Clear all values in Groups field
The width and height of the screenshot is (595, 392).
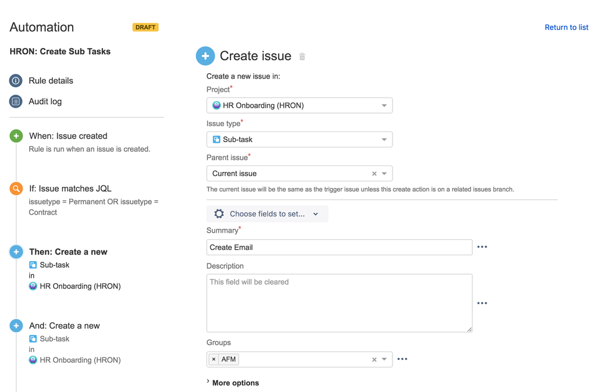(x=374, y=359)
